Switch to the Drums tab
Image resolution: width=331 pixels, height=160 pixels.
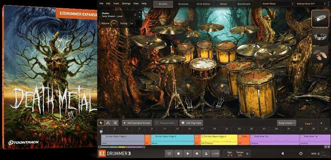(163, 4)
